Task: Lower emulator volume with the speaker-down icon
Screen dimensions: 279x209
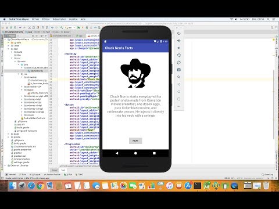Action: point(179,48)
